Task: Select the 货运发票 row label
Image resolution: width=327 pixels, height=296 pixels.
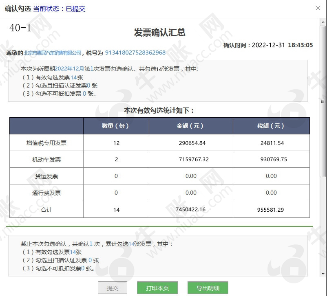Action: coord(46,176)
